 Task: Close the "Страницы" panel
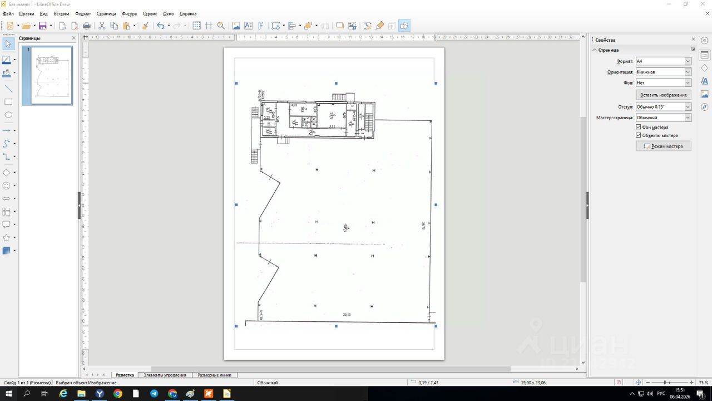click(x=73, y=38)
